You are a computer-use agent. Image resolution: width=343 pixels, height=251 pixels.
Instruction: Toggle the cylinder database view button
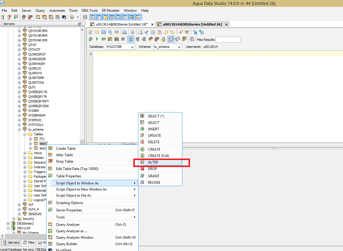pos(106,17)
